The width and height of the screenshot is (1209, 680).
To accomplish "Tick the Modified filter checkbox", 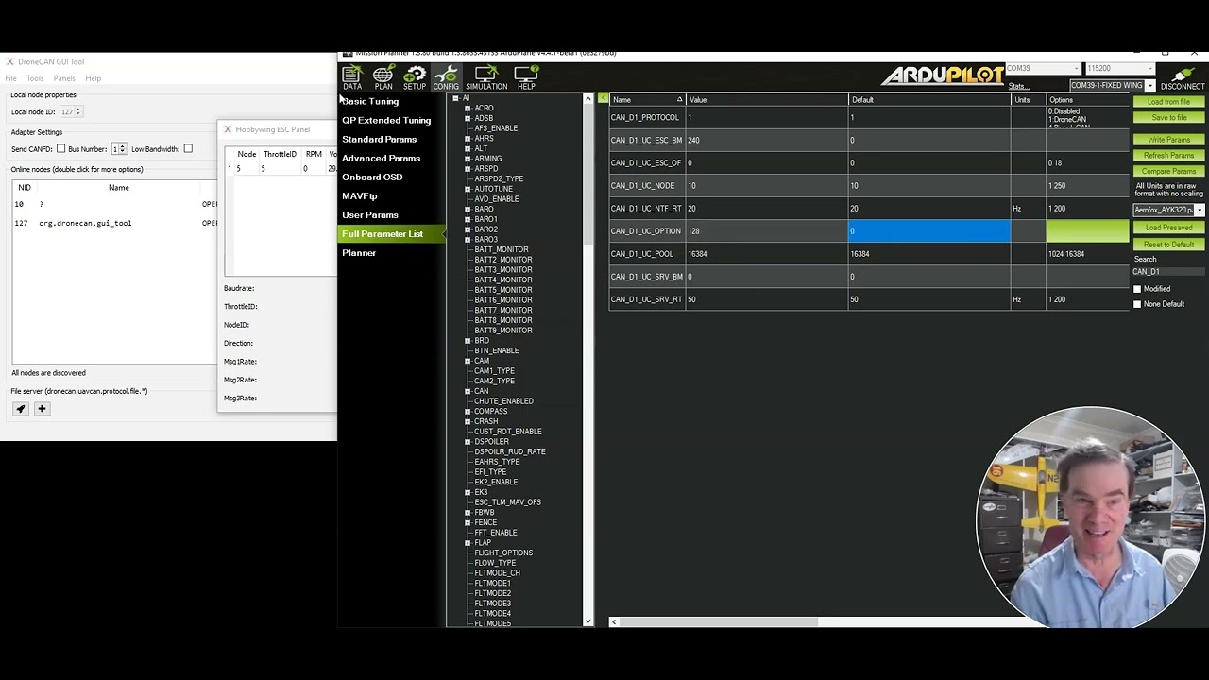I will tap(1137, 289).
